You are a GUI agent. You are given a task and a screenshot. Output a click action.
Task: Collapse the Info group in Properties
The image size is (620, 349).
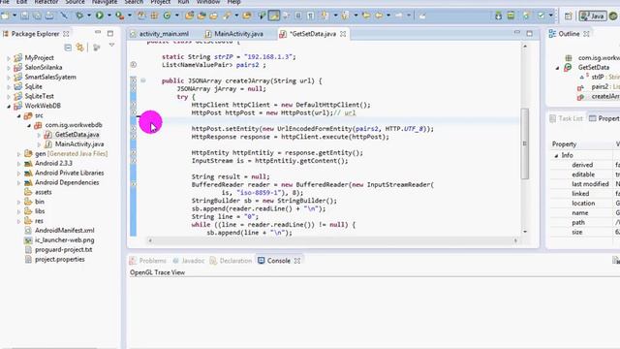(556, 155)
